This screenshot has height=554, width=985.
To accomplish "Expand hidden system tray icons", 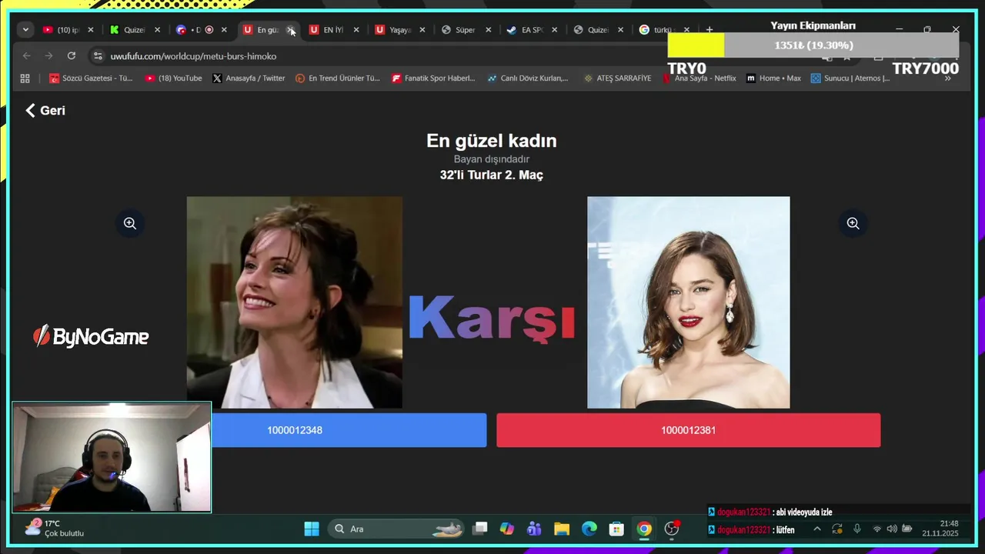I will click(x=817, y=529).
